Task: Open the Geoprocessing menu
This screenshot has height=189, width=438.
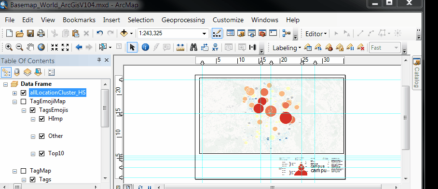Action: click(183, 20)
